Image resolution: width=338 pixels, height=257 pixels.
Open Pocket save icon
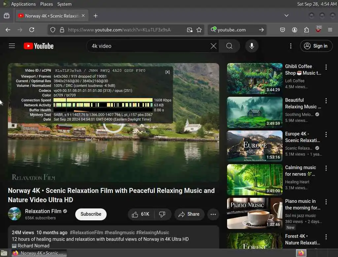tap(283, 30)
